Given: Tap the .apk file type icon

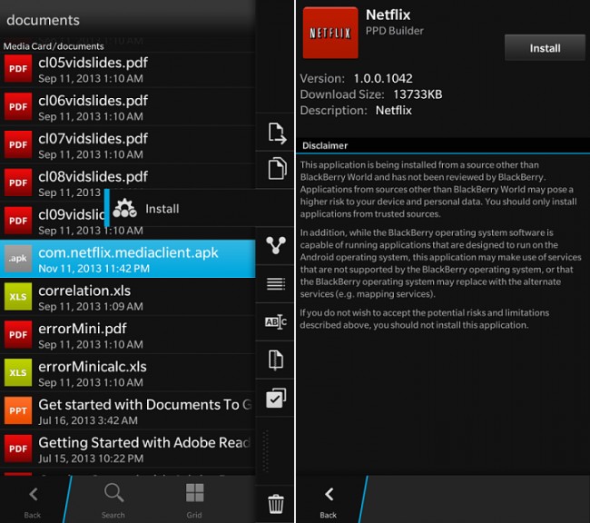Looking at the screenshot, I should point(18,259).
